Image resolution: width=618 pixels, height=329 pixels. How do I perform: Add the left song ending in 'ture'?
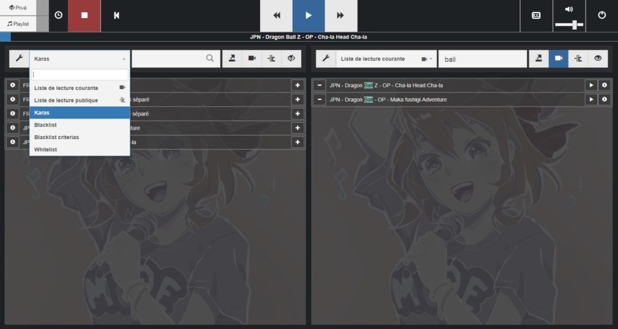pyautogui.click(x=298, y=128)
